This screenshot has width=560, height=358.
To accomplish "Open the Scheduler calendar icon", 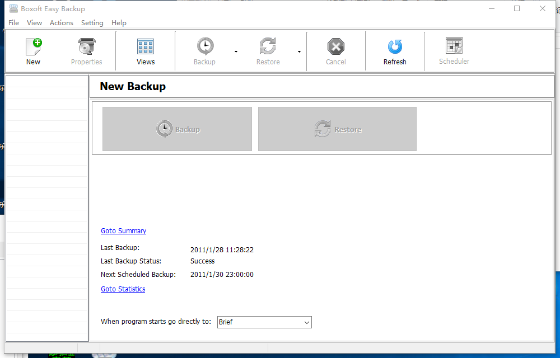I will (x=454, y=50).
